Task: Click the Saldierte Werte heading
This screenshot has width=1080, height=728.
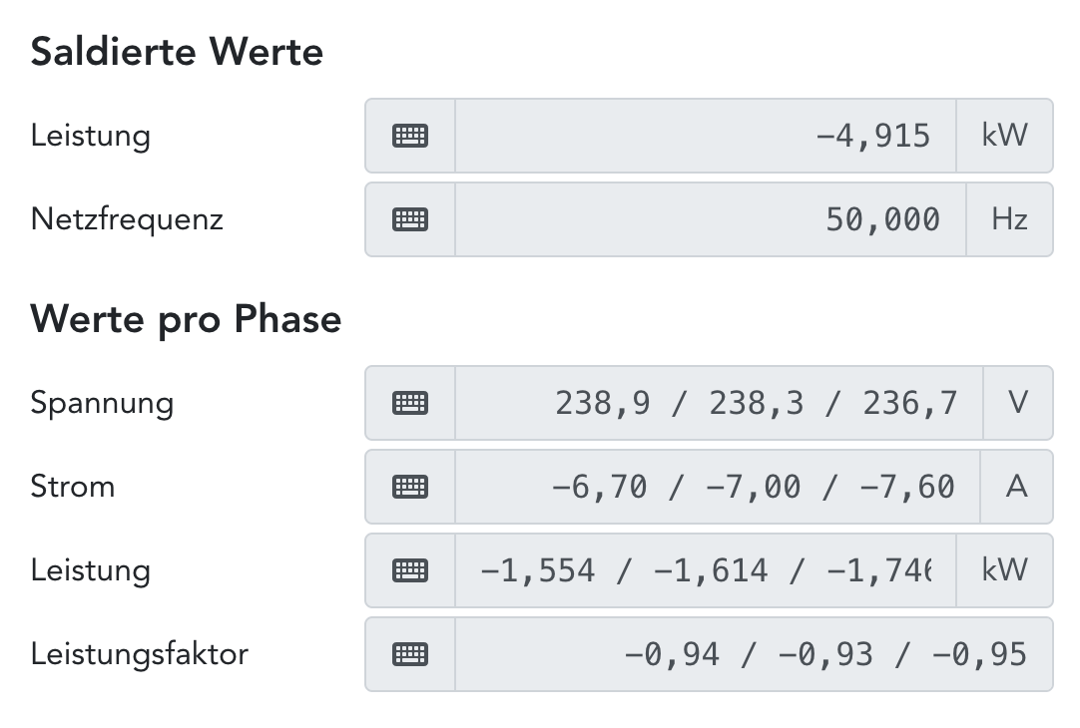Action: pyautogui.click(x=177, y=52)
